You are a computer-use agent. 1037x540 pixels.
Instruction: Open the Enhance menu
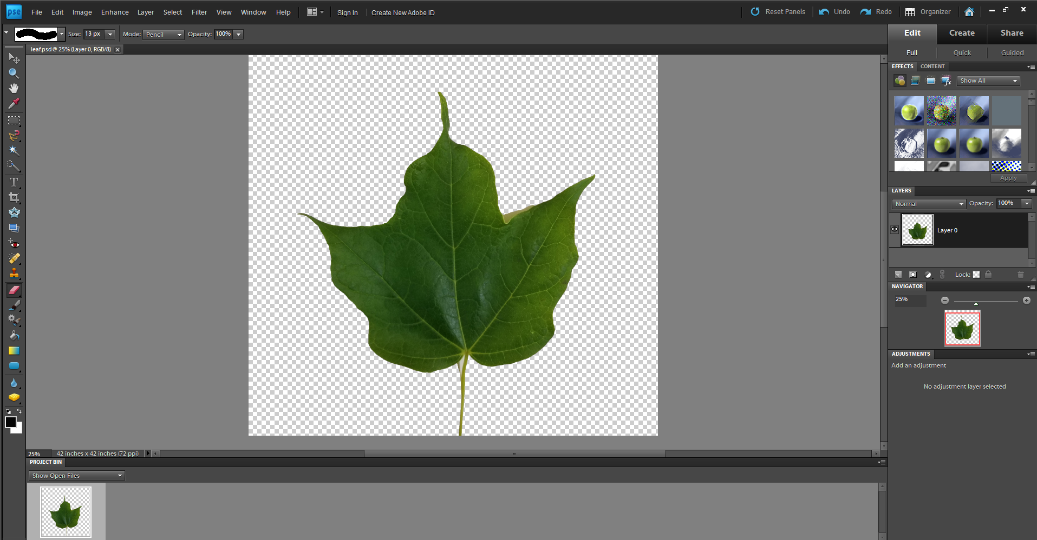pyautogui.click(x=114, y=12)
